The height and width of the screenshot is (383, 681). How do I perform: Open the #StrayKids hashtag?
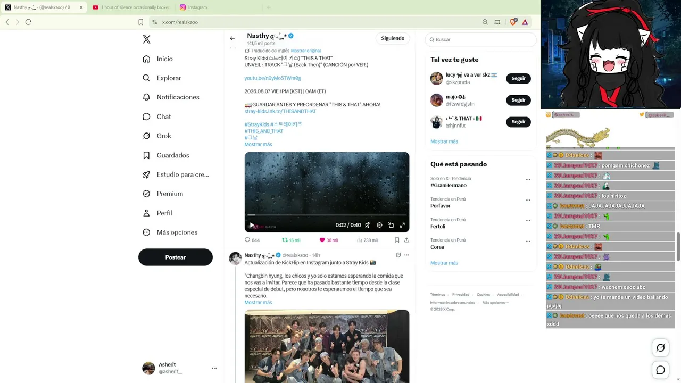pyautogui.click(x=256, y=124)
